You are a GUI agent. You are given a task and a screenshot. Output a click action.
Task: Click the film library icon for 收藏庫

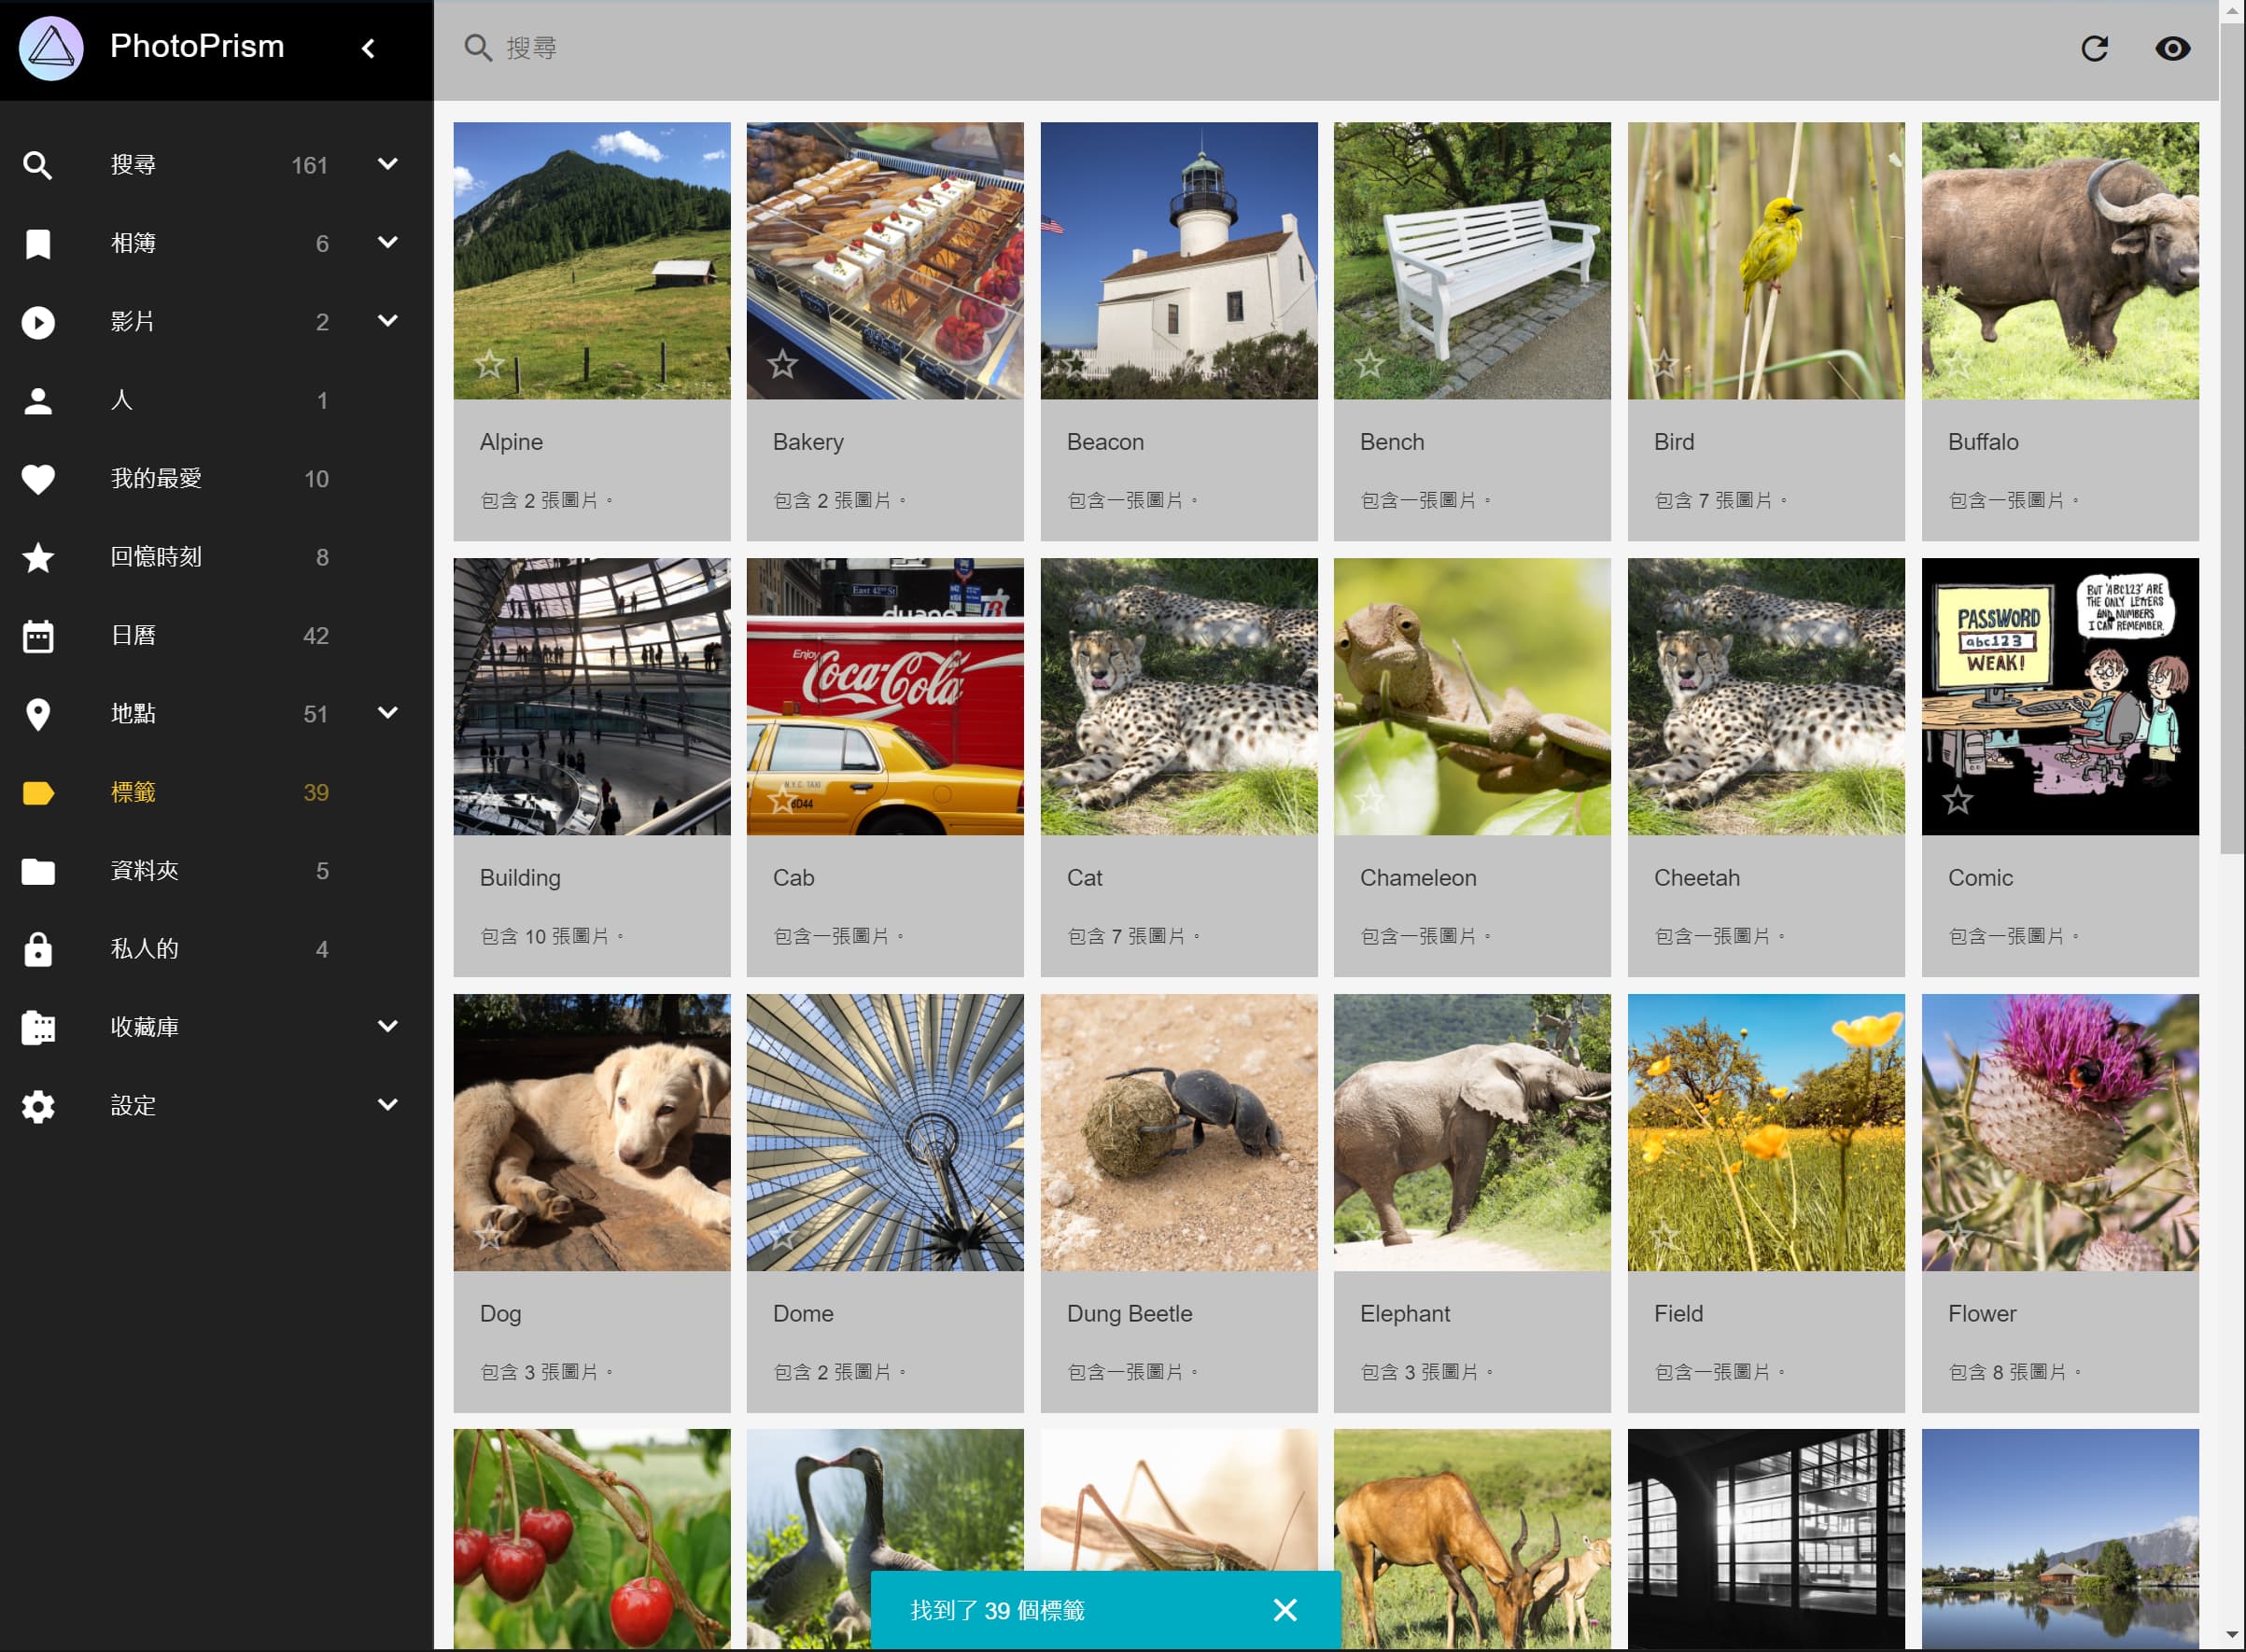pyautogui.click(x=38, y=1028)
